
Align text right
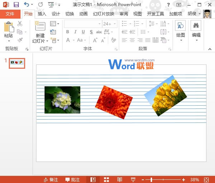click(140, 40)
